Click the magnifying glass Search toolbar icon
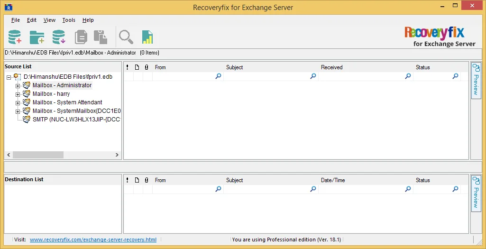Screen dimensions: 486x249 tap(126, 37)
